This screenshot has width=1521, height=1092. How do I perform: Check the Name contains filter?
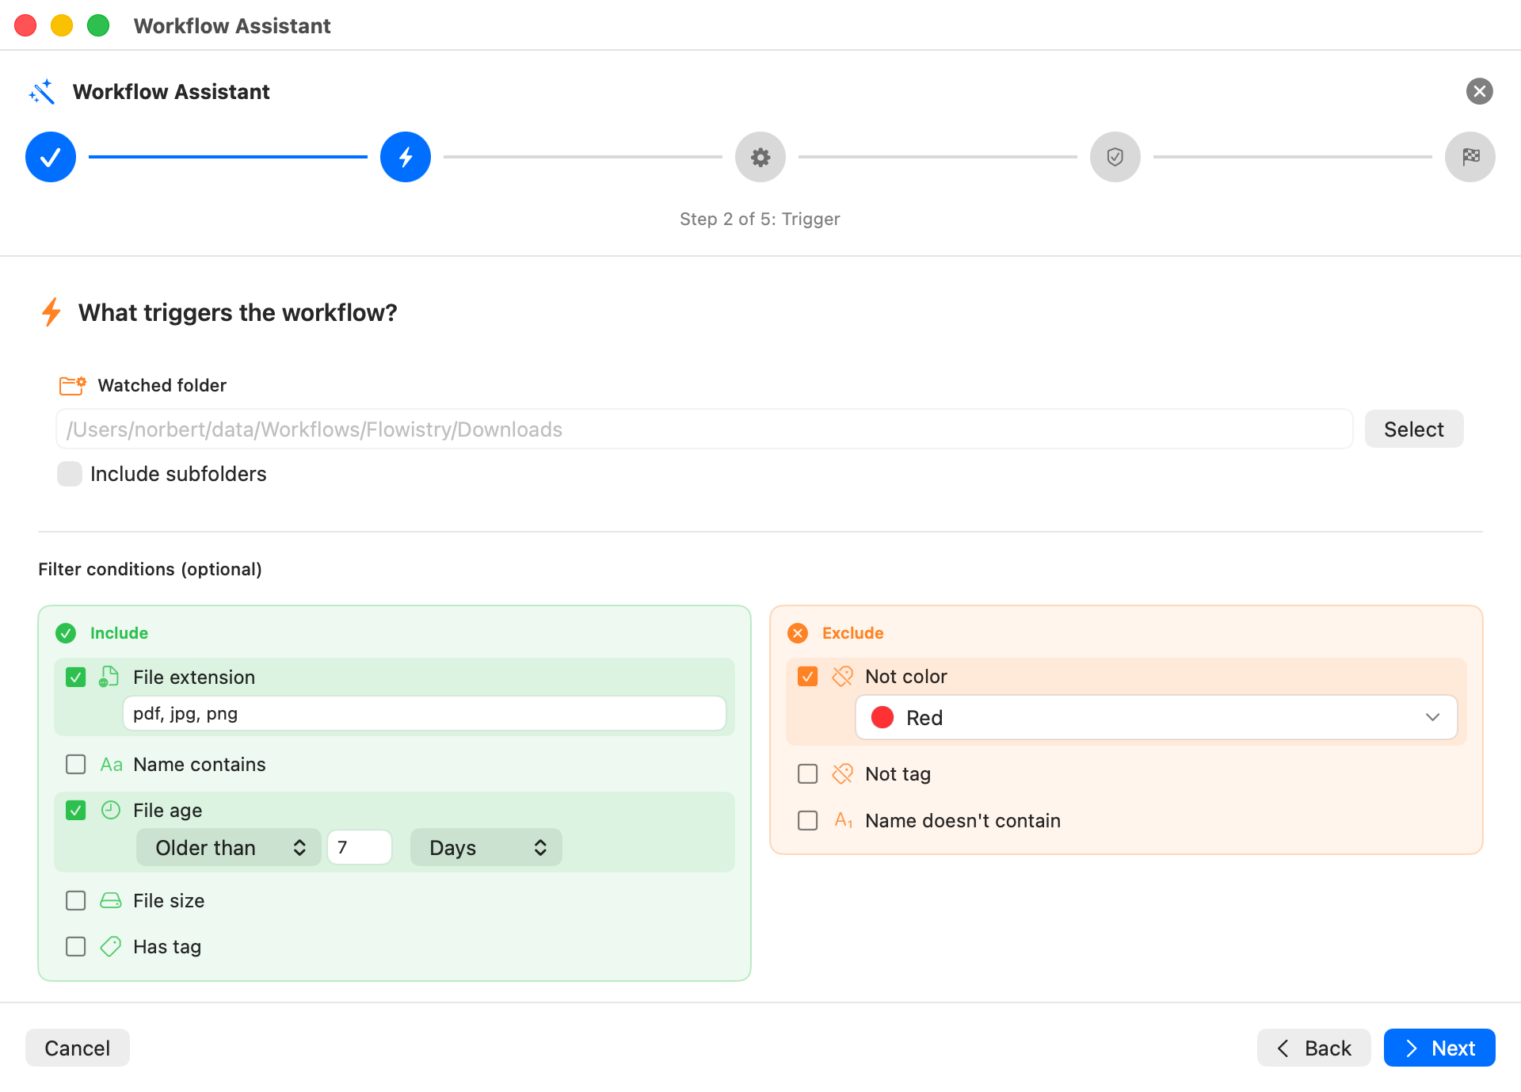[76, 764]
